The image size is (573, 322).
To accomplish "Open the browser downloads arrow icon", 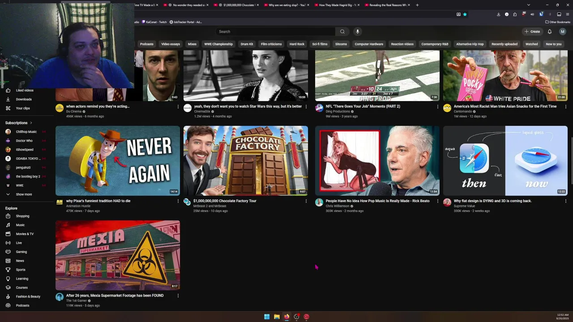I will click(x=498, y=14).
